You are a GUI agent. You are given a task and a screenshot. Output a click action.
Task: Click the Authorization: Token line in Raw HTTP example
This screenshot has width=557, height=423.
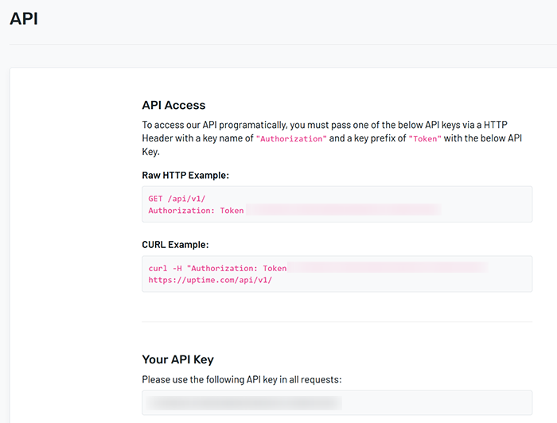(x=196, y=211)
